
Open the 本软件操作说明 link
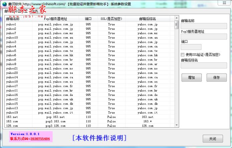[x=99, y=138]
